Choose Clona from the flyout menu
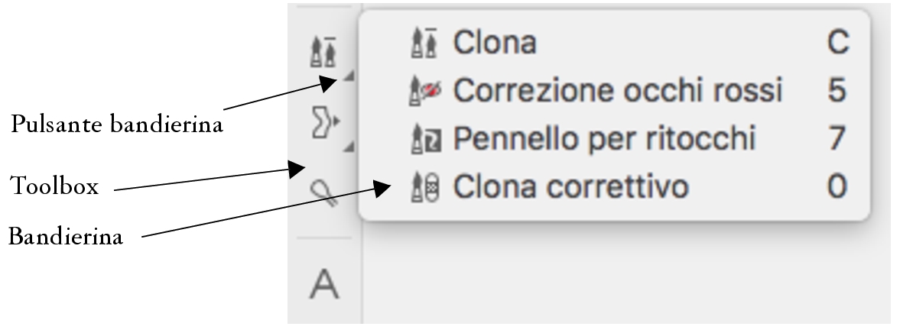This screenshot has height=333, width=900. [x=495, y=43]
